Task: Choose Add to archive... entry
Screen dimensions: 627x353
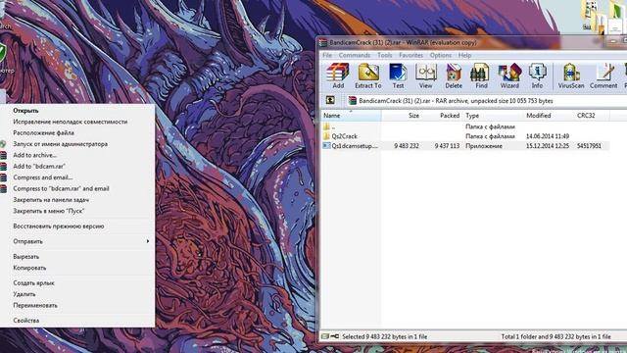Action: (77, 155)
